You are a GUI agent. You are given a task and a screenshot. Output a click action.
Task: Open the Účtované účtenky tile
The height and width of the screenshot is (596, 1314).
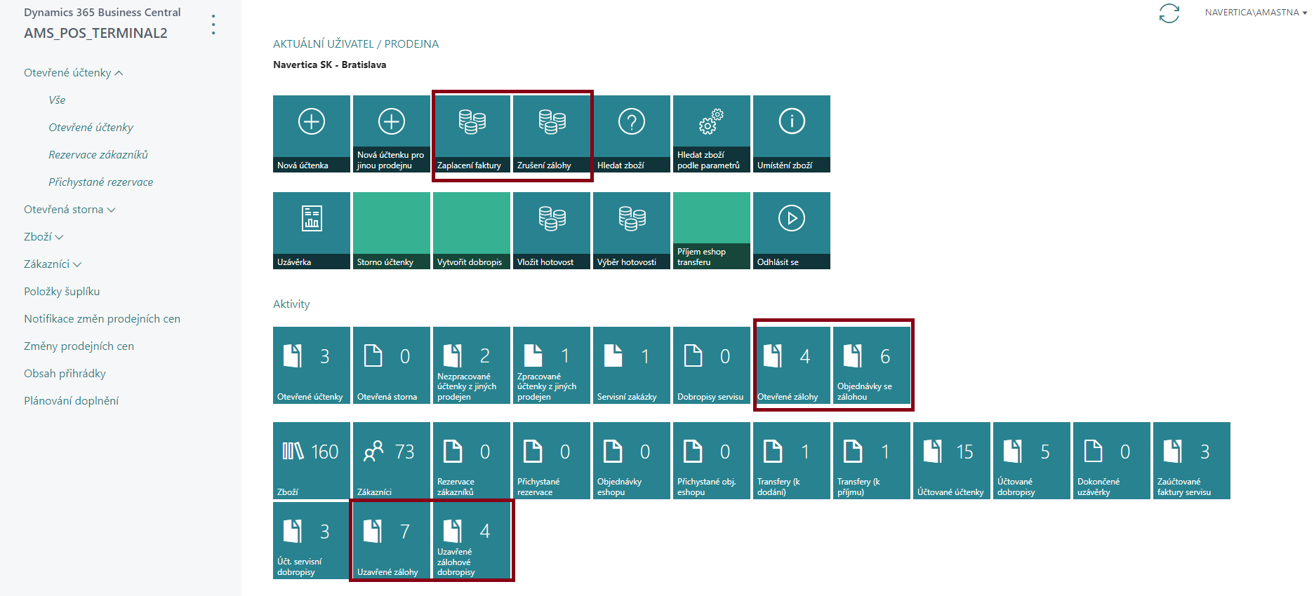point(952,461)
